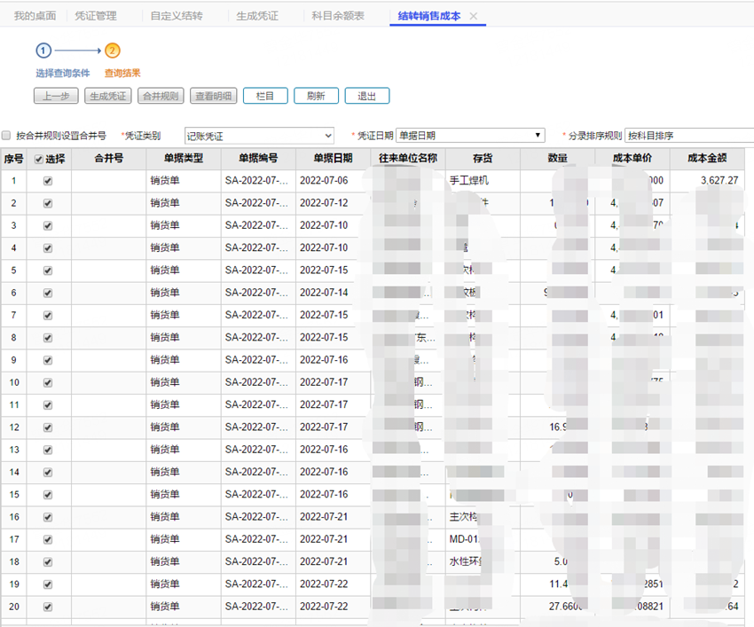Switch to the 科目余额表 tab
This screenshot has width=754, height=627.
coord(337,16)
